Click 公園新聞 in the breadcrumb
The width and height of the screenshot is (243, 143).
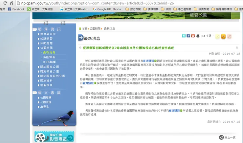pos(95,28)
